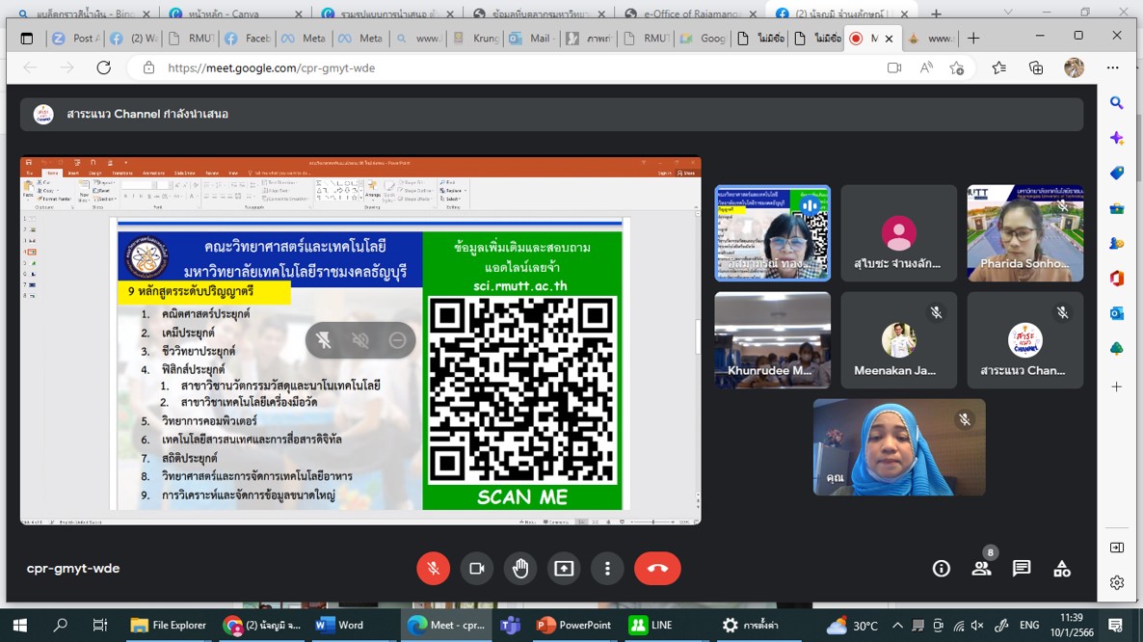1143x642 pixels.
Task: Switch to the e-Office of Rajamangala tab in background window
Action: tap(689, 13)
